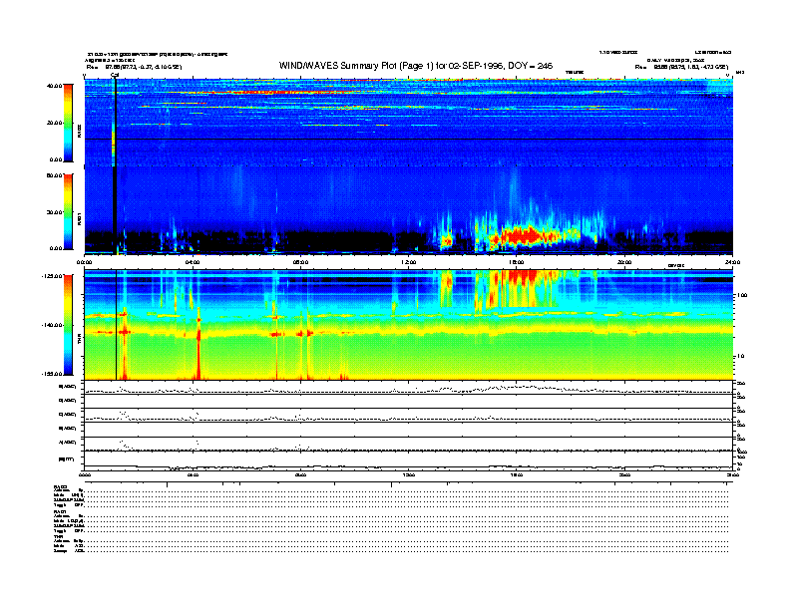Click the 20:00 tick label under the RAD1 panel
This screenshot has height=610, width=790.
pyautogui.click(x=624, y=262)
